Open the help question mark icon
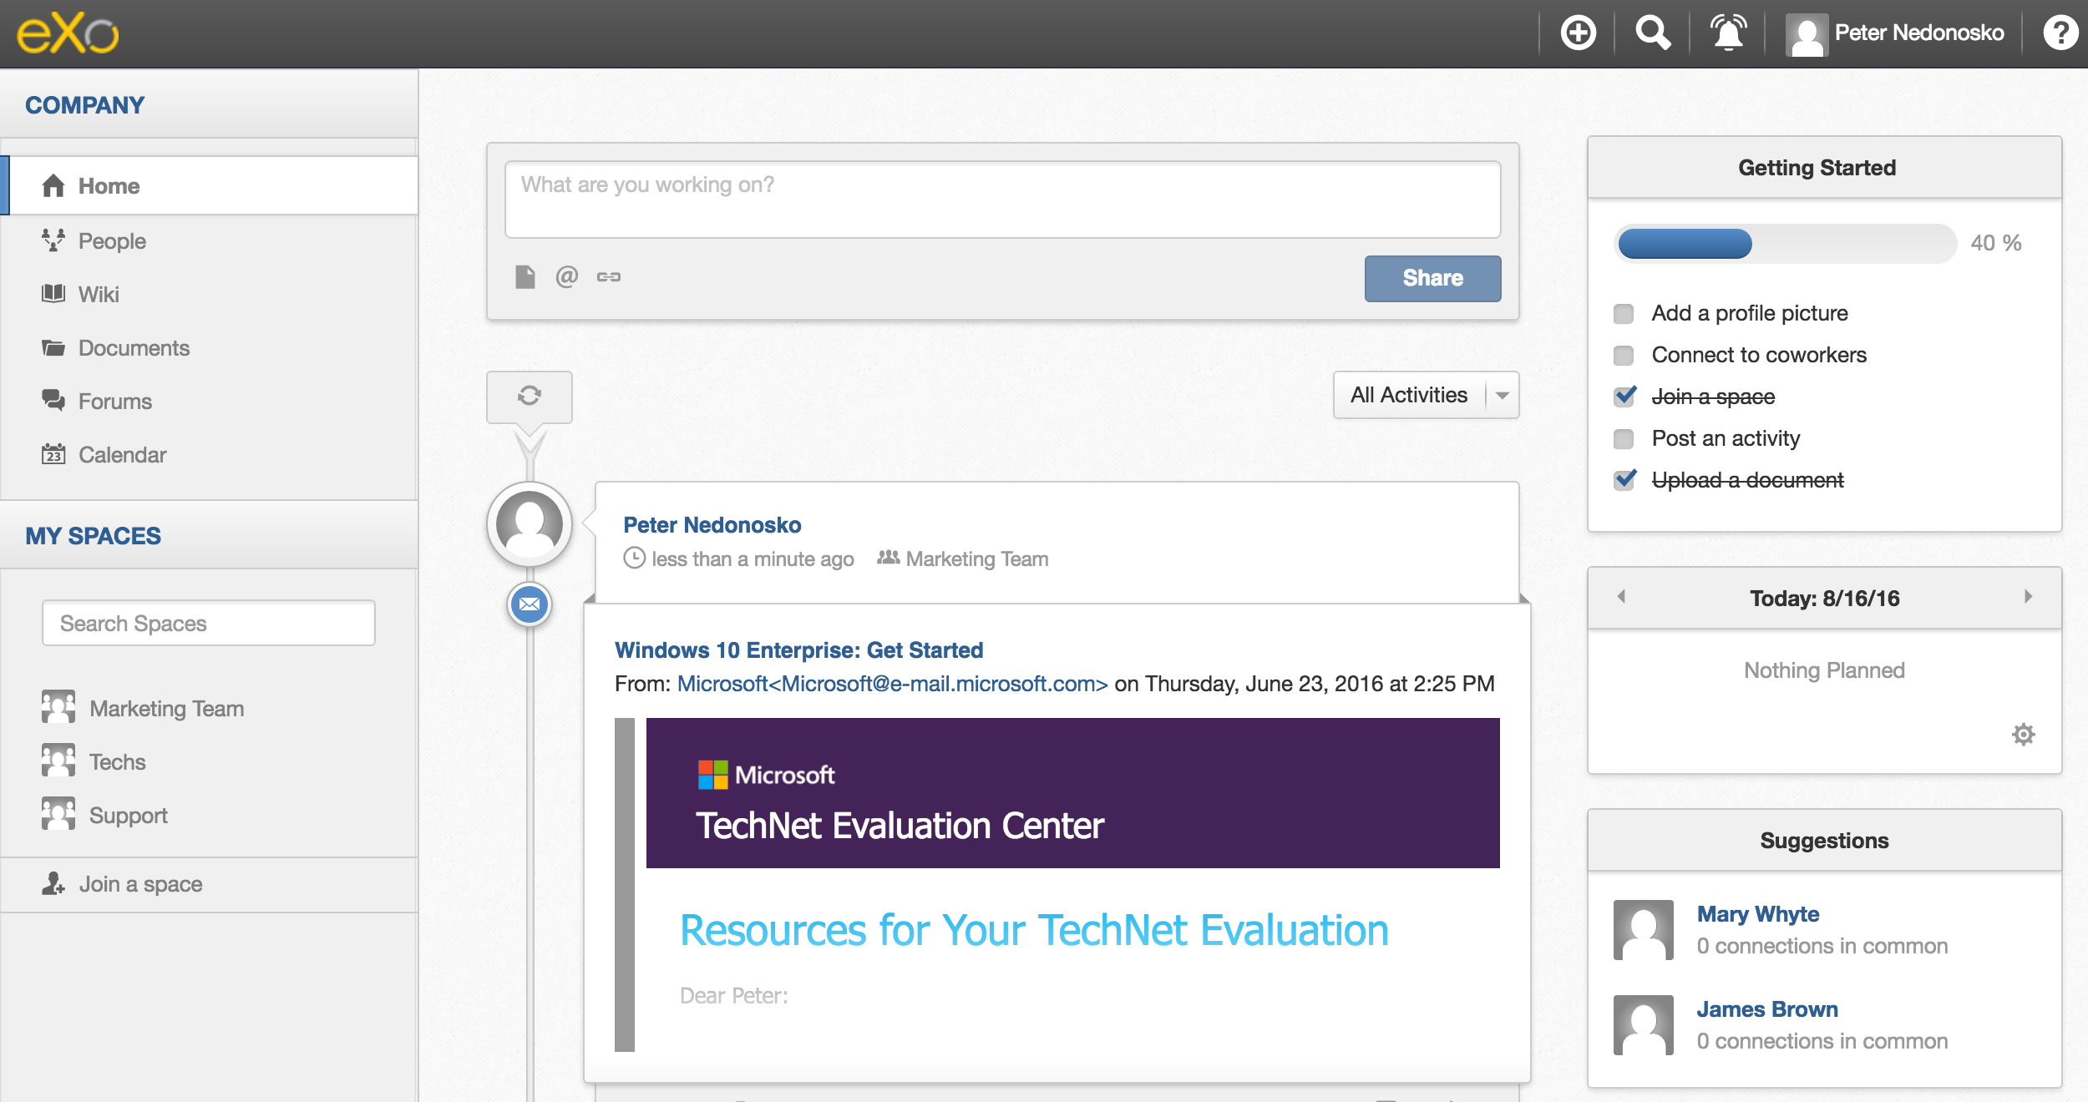The width and height of the screenshot is (2088, 1102). 2060,33
